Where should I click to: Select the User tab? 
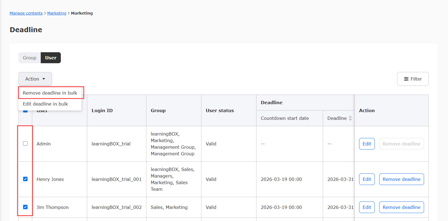(51, 58)
